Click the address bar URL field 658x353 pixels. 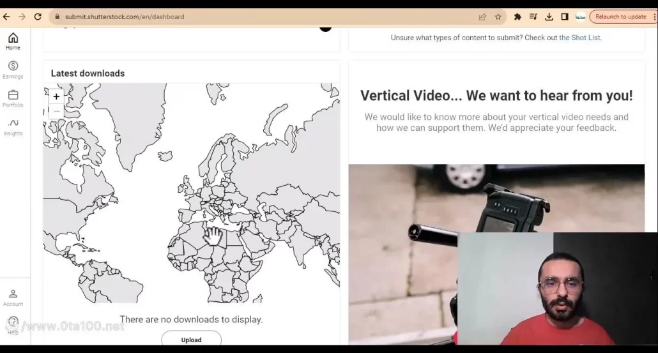[x=256, y=17]
